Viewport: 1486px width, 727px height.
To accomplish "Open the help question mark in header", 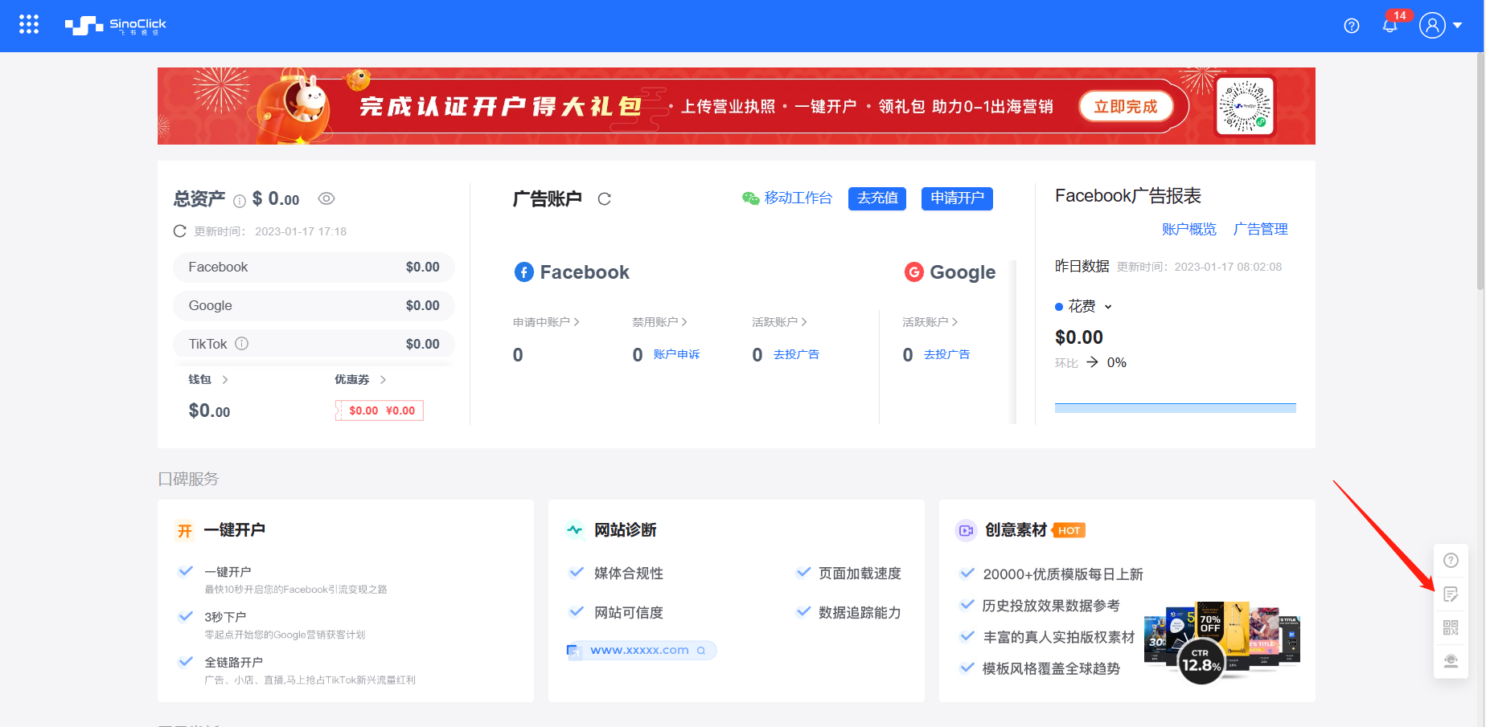I will (1352, 26).
